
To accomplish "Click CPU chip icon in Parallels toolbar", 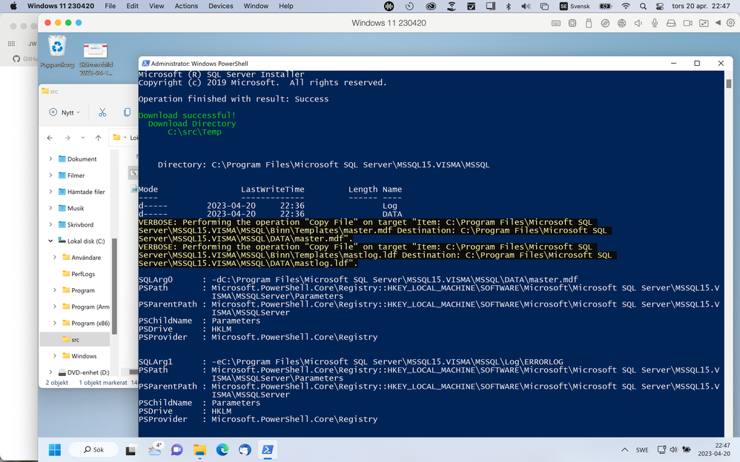I will tap(572, 23).
